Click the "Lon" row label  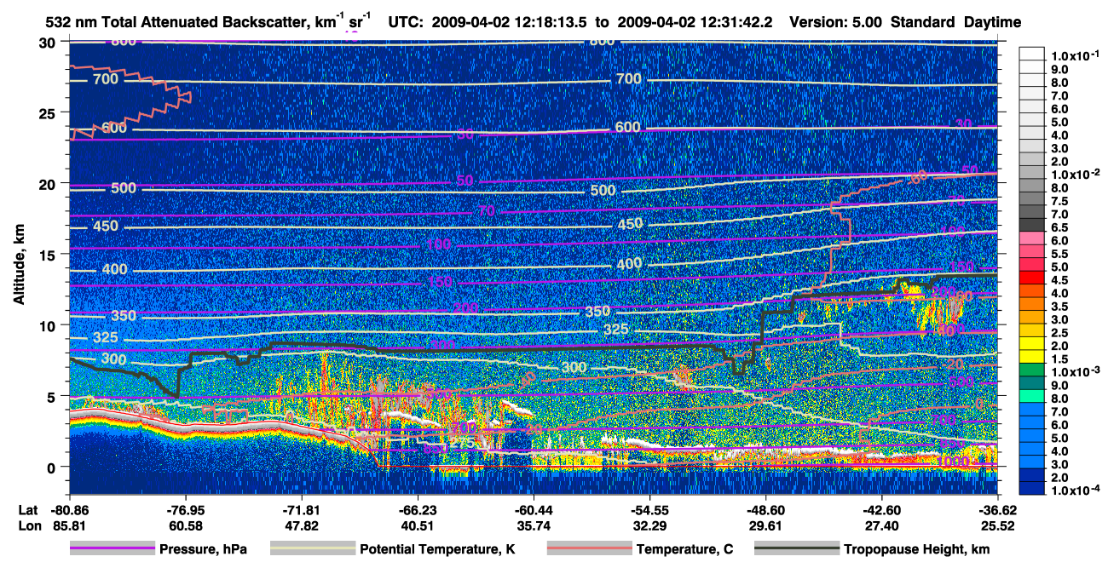(x=28, y=526)
